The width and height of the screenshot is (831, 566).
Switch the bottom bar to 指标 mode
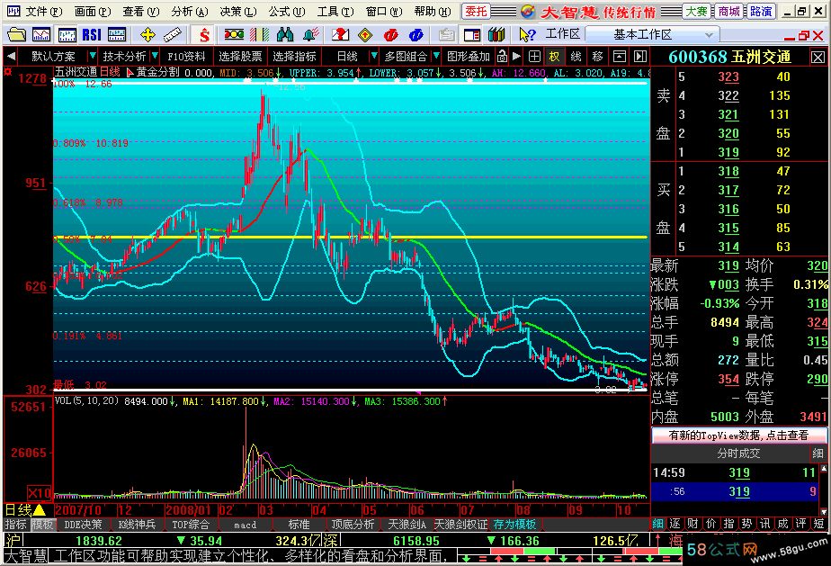[16, 524]
